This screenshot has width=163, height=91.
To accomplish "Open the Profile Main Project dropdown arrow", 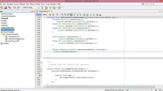I will coord(62,7).
